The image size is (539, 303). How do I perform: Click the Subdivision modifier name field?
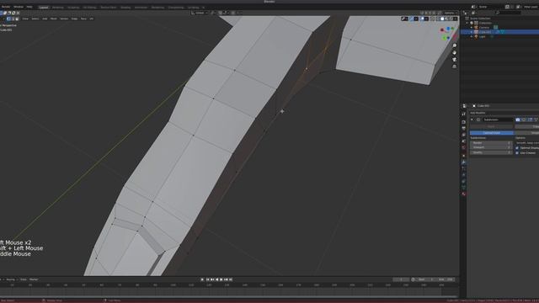(498, 120)
